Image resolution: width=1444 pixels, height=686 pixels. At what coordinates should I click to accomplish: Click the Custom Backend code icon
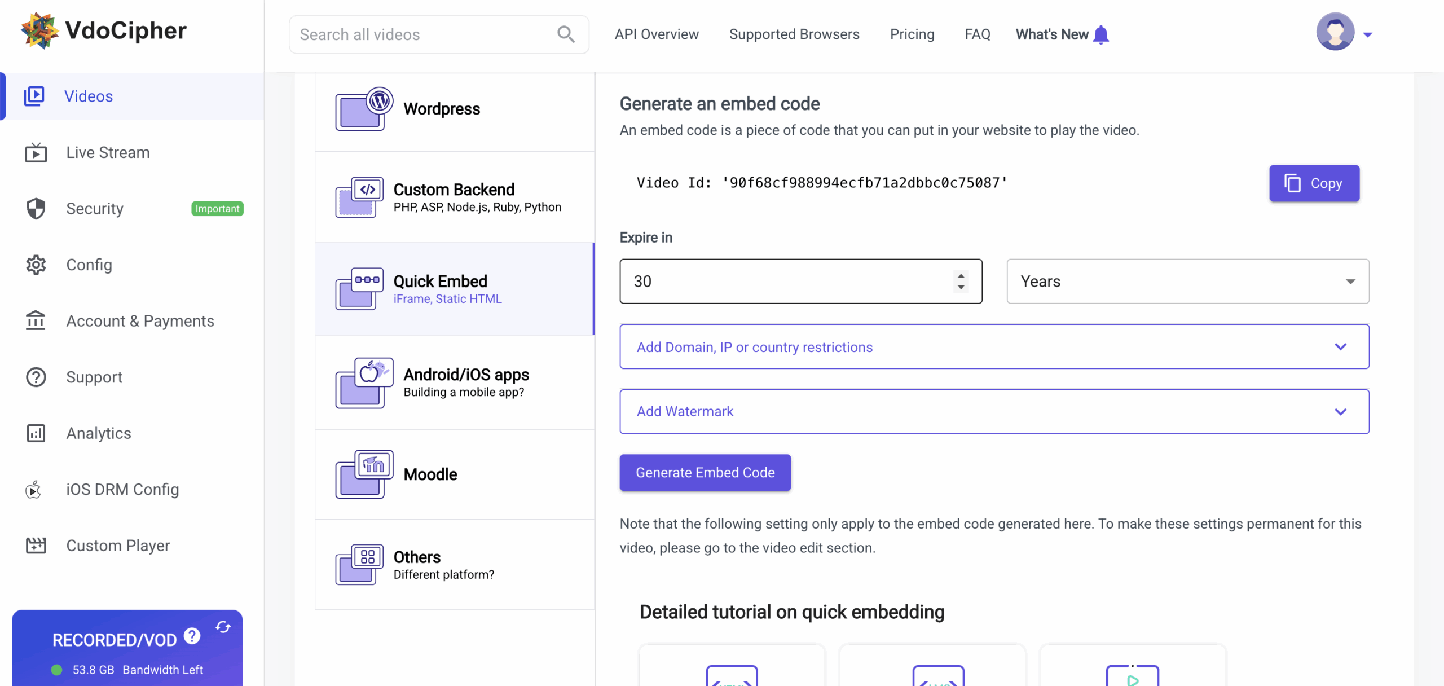[359, 197]
